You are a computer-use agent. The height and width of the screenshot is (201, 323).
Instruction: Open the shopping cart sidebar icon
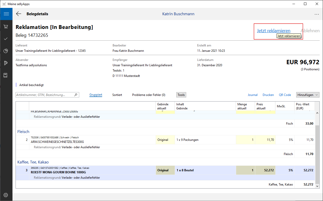(6, 27)
